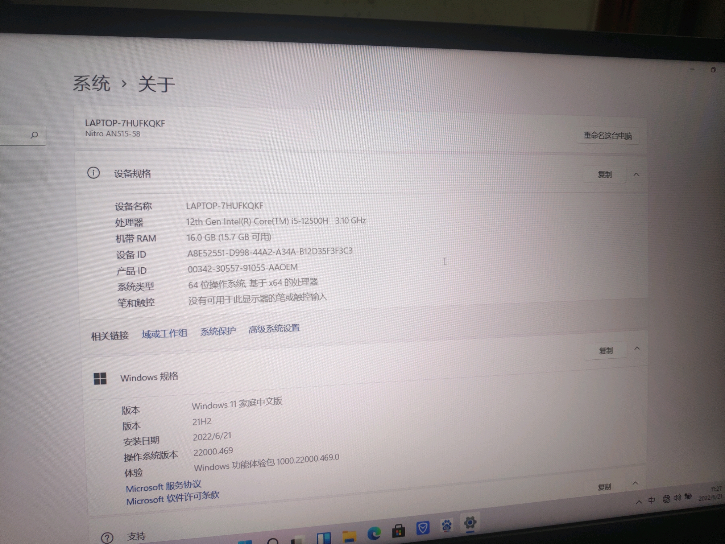
Task: Open Microsoft 软件许可条款 link
Action: click(173, 498)
